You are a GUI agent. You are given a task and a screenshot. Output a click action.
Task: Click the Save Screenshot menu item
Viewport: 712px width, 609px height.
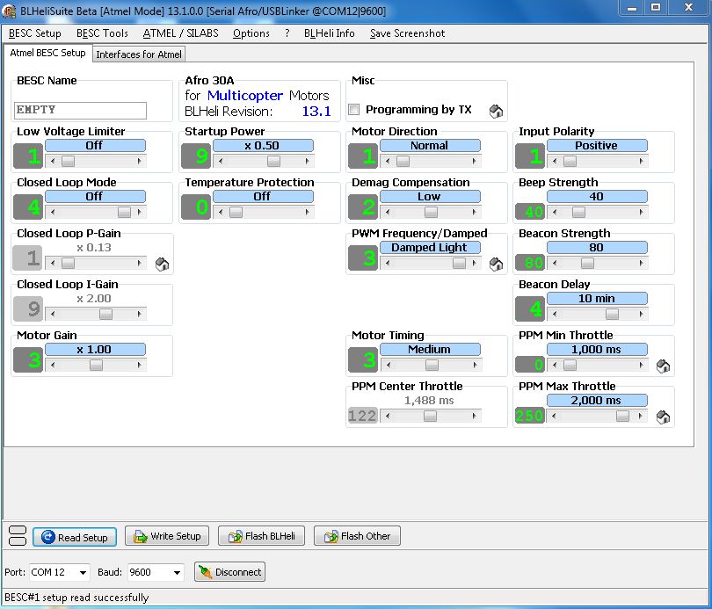(x=407, y=33)
